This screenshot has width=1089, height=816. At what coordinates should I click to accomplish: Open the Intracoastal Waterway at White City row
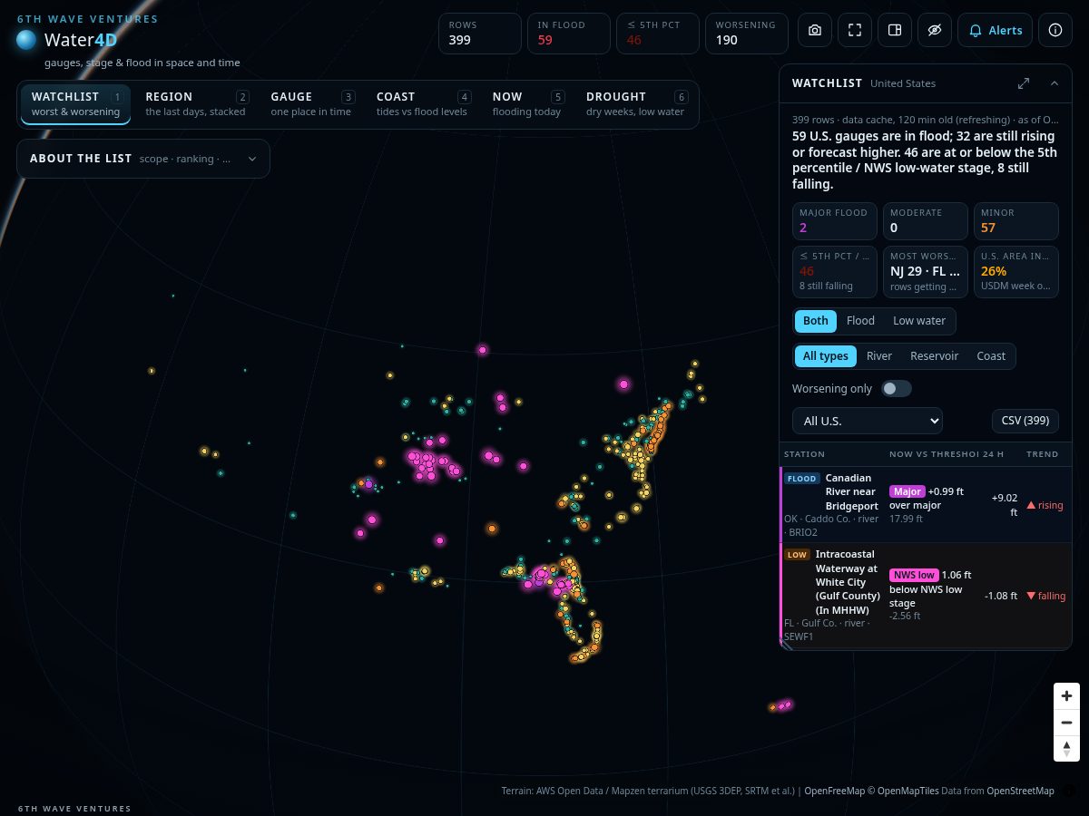[926, 596]
